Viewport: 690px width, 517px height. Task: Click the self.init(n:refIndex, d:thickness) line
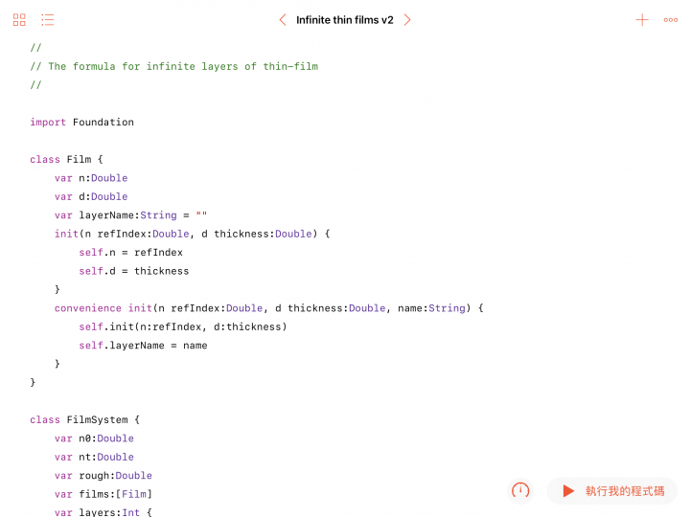(183, 326)
